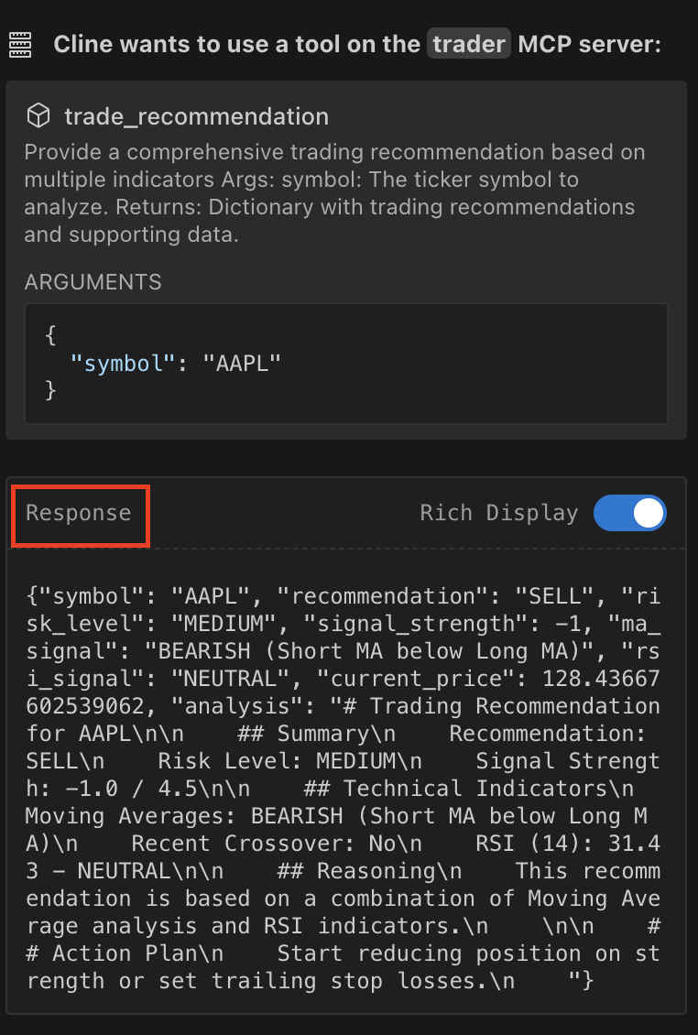The image size is (698, 1035).
Task: Click the trader server name badge
Action: 468,44
